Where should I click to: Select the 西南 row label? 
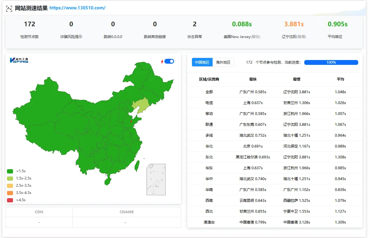tap(209, 201)
